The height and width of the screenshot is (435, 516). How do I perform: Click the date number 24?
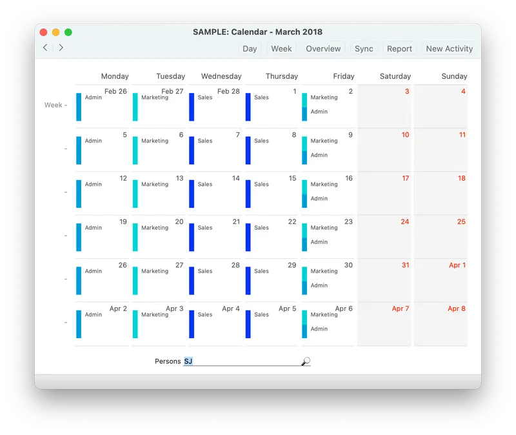[x=405, y=221]
